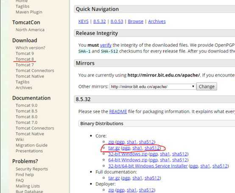This screenshot has width=235, height=193.
Task: Open the sha512 checksum for the Full documentation tar.gz
Action: pyautogui.click(x=152, y=178)
